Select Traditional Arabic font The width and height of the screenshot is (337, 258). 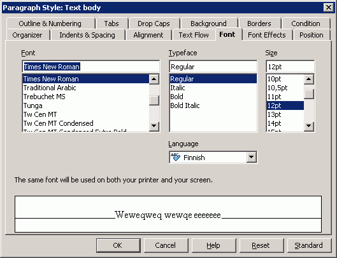point(86,88)
